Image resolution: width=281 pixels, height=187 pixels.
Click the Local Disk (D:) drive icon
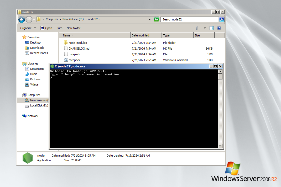27,106
